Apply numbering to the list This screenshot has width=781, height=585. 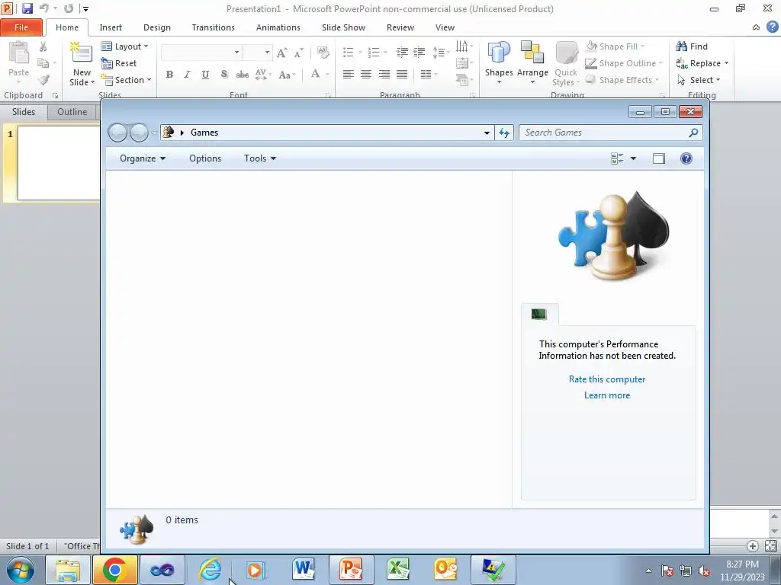click(x=374, y=53)
